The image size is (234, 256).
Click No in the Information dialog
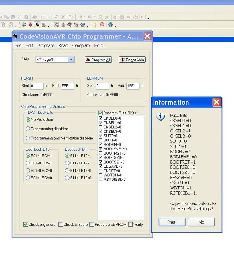coord(201,222)
